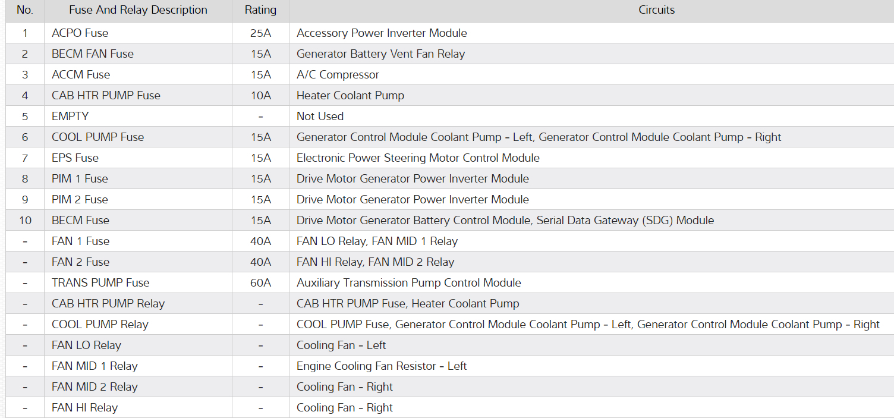This screenshot has height=418, width=894.
Task: Select the FAN MID 1 Relay cell
Action: pyautogui.click(x=95, y=366)
